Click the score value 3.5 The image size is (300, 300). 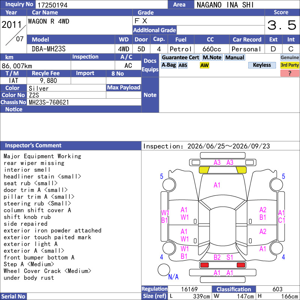pos(282,25)
